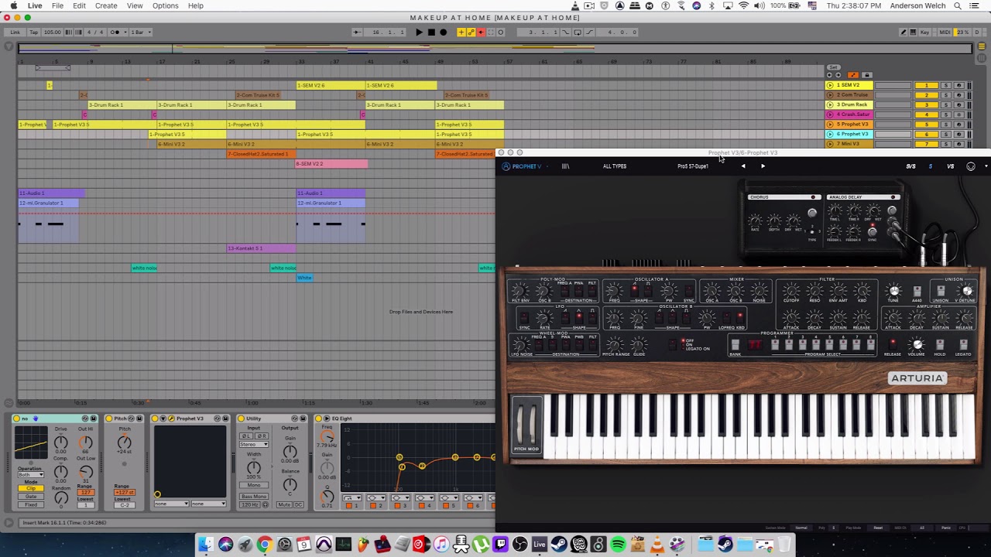
Task: Select the 13-Kontakt 5 1 purple clip
Action: click(261, 248)
